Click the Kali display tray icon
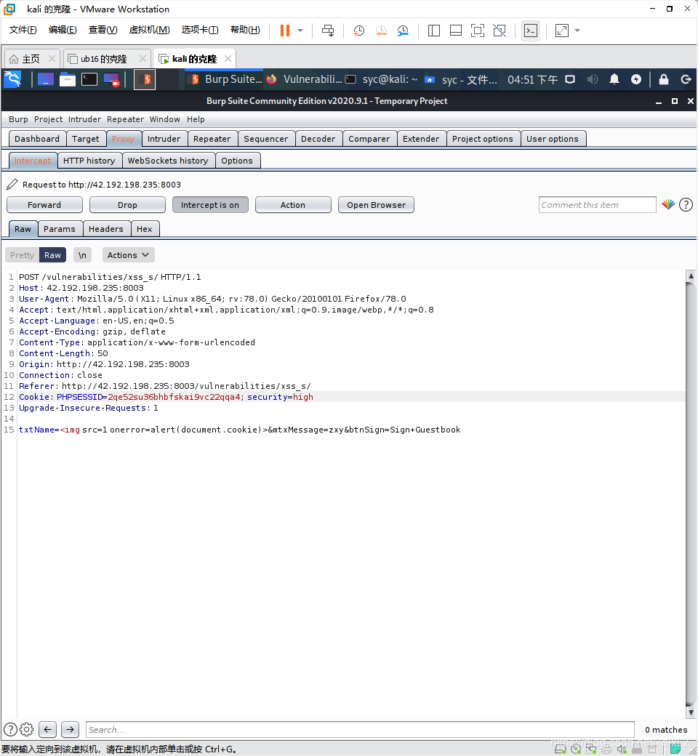This screenshot has height=756, width=698. 570,79
